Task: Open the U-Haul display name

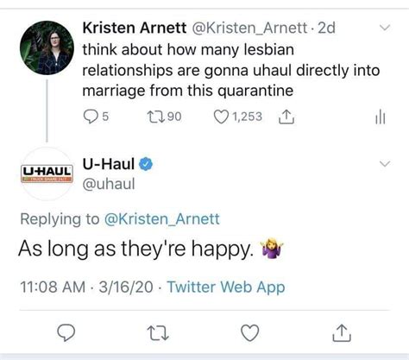Action: click(109, 164)
